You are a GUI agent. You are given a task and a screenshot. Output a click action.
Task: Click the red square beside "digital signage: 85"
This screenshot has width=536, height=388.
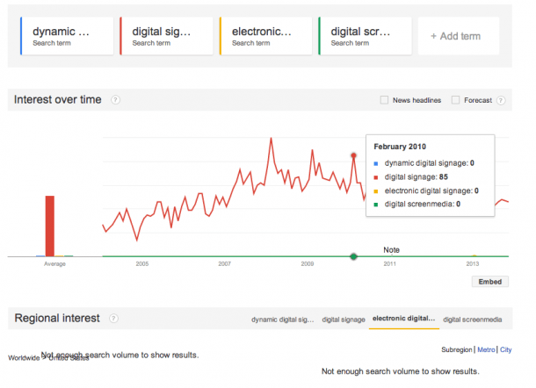pyautogui.click(x=376, y=176)
